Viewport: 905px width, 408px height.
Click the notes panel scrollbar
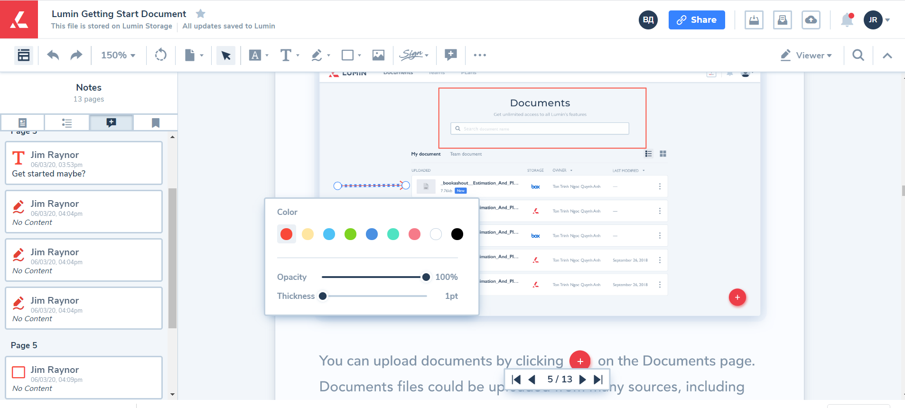[x=173, y=258]
